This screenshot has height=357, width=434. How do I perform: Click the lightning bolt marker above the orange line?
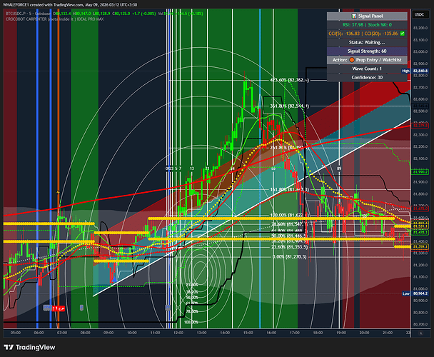(x=58, y=192)
